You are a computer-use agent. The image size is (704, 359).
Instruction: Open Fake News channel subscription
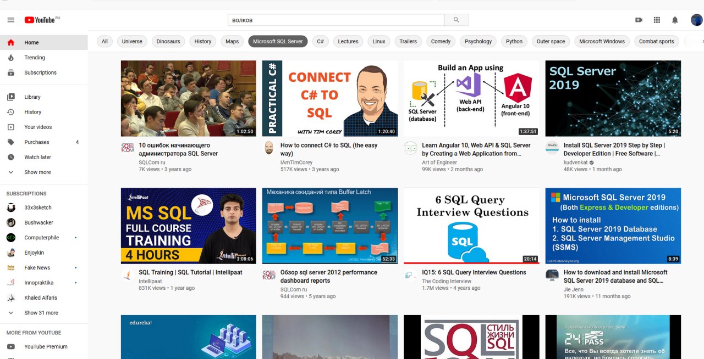(x=44, y=268)
